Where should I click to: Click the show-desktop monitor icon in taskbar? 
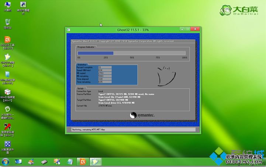[x=18, y=162]
